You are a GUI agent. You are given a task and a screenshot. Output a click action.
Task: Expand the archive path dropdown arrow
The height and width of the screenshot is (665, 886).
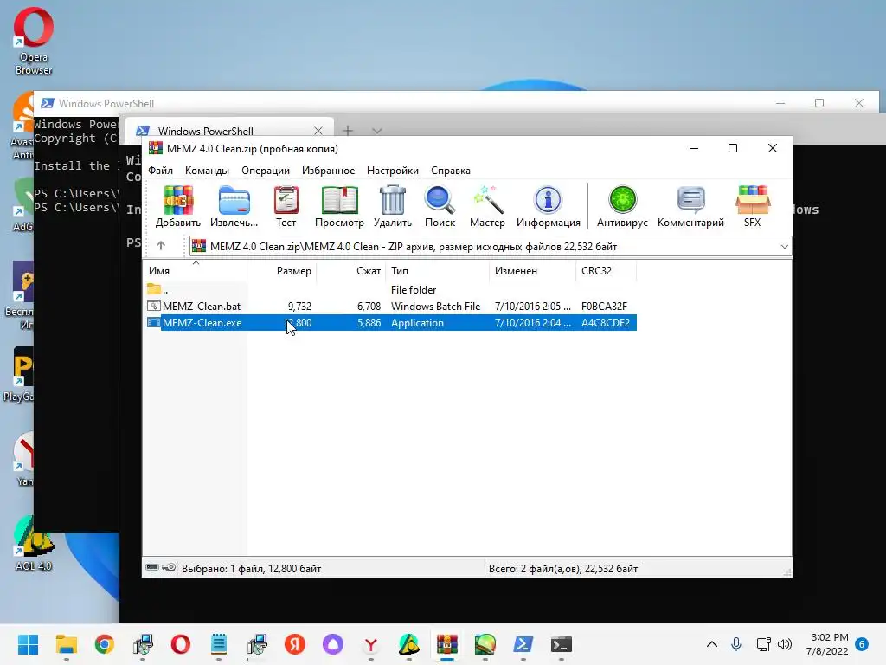coord(784,247)
